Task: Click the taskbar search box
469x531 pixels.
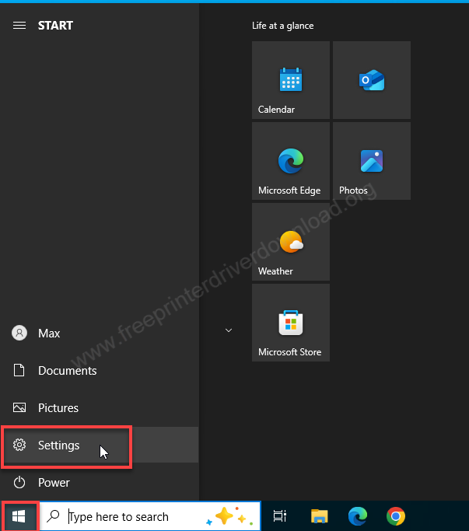Action: pos(124,516)
